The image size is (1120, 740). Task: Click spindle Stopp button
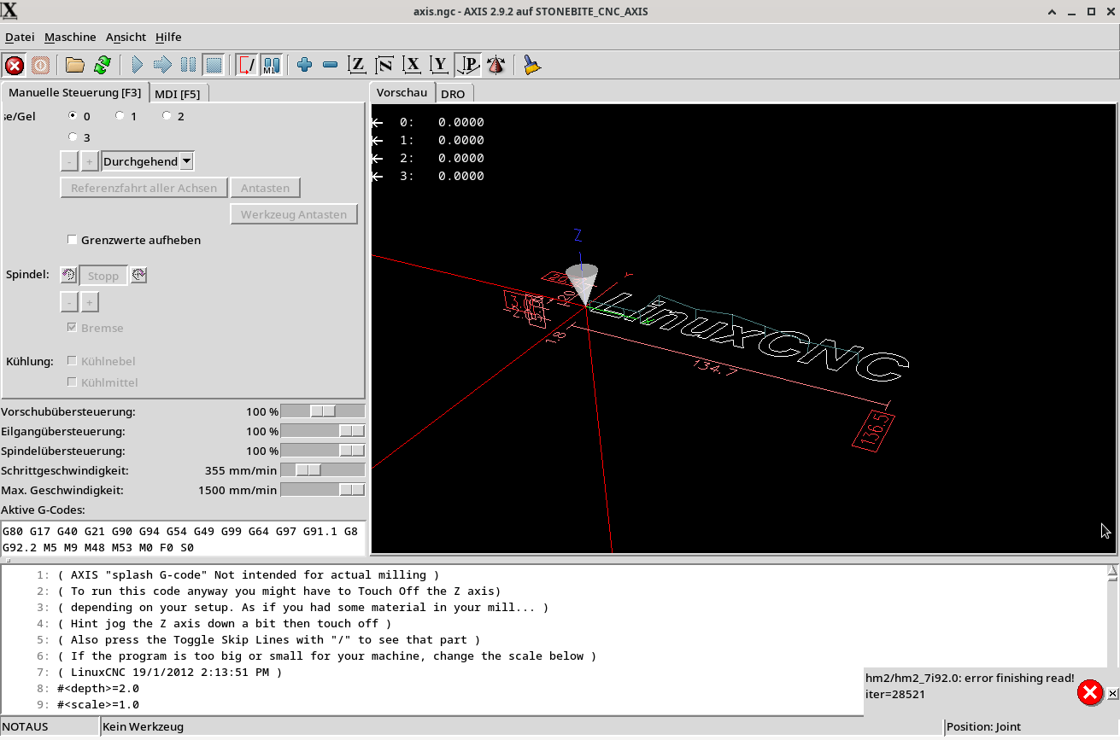pyautogui.click(x=103, y=275)
